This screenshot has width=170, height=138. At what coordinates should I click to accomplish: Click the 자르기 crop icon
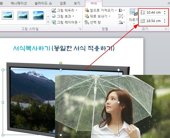tap(133, 12)
